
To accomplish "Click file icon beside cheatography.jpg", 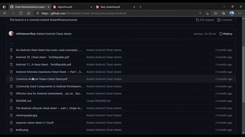I will click(11, 115).
